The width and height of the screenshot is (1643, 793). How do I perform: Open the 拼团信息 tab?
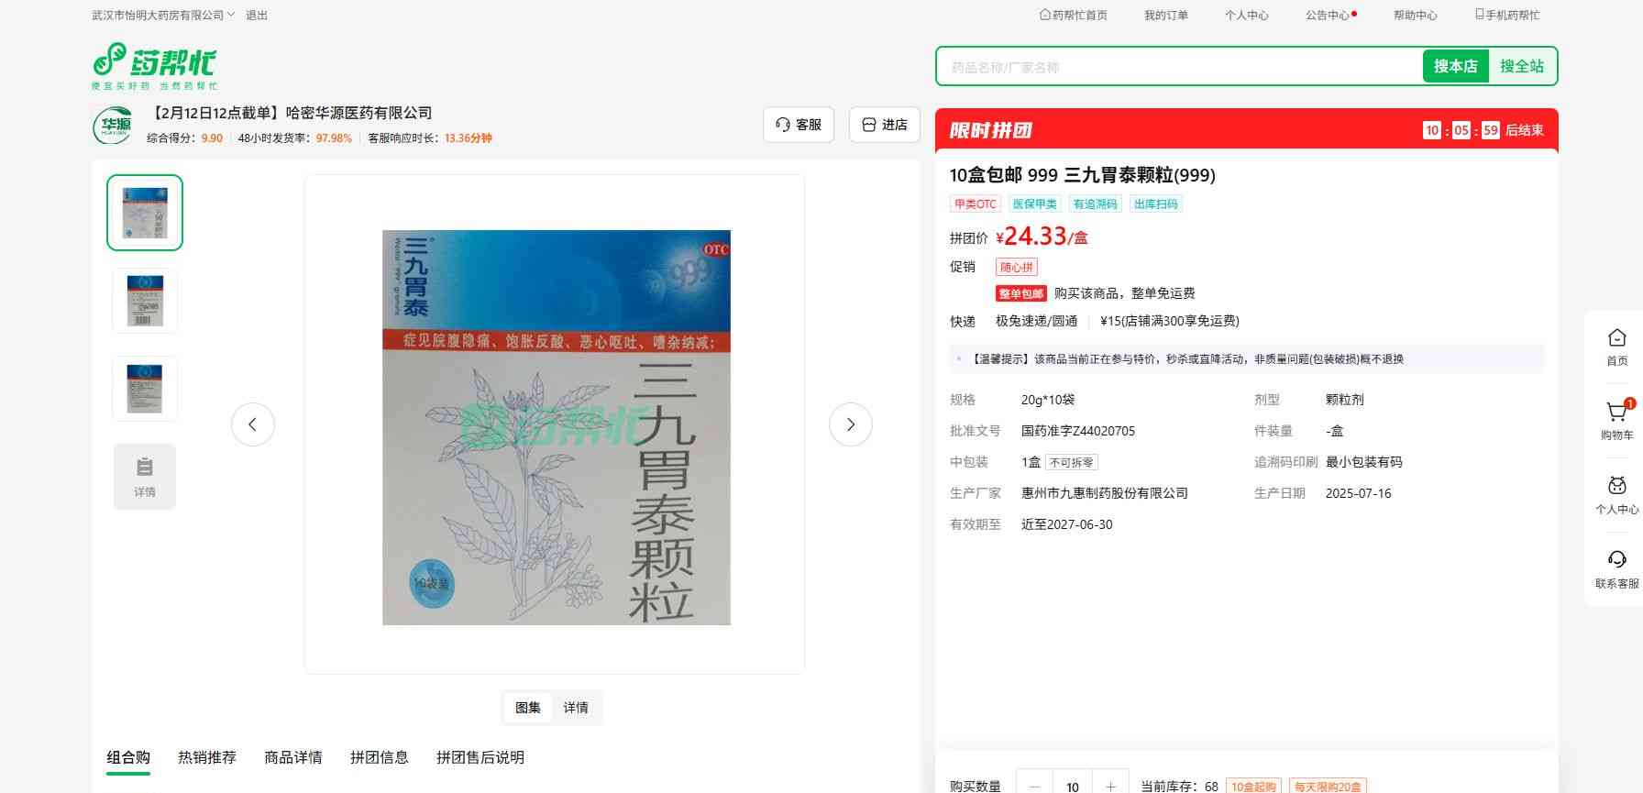[x=380, y=757]
